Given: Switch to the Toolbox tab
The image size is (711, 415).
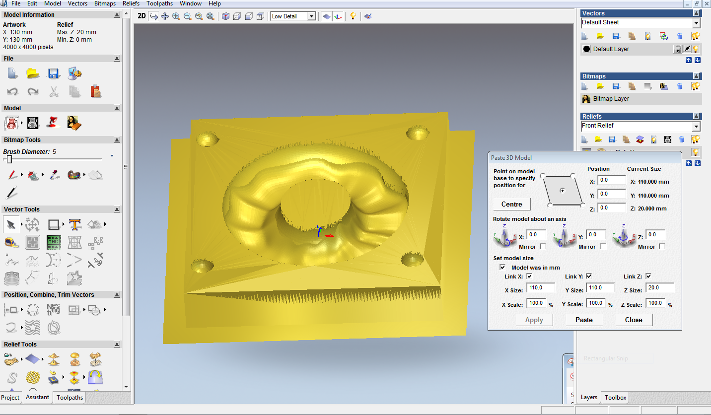Looking at the screenshot, I should (x=615, y=398).
